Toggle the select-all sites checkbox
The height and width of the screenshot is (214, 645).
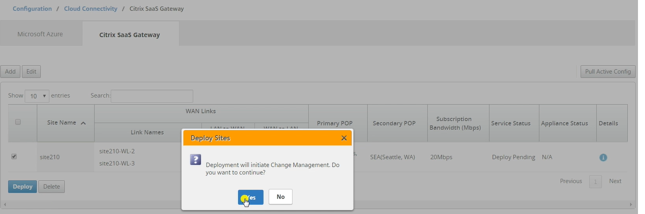18,122
